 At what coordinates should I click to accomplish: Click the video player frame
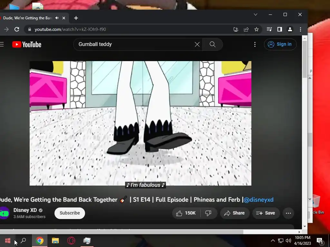(141, 123)
